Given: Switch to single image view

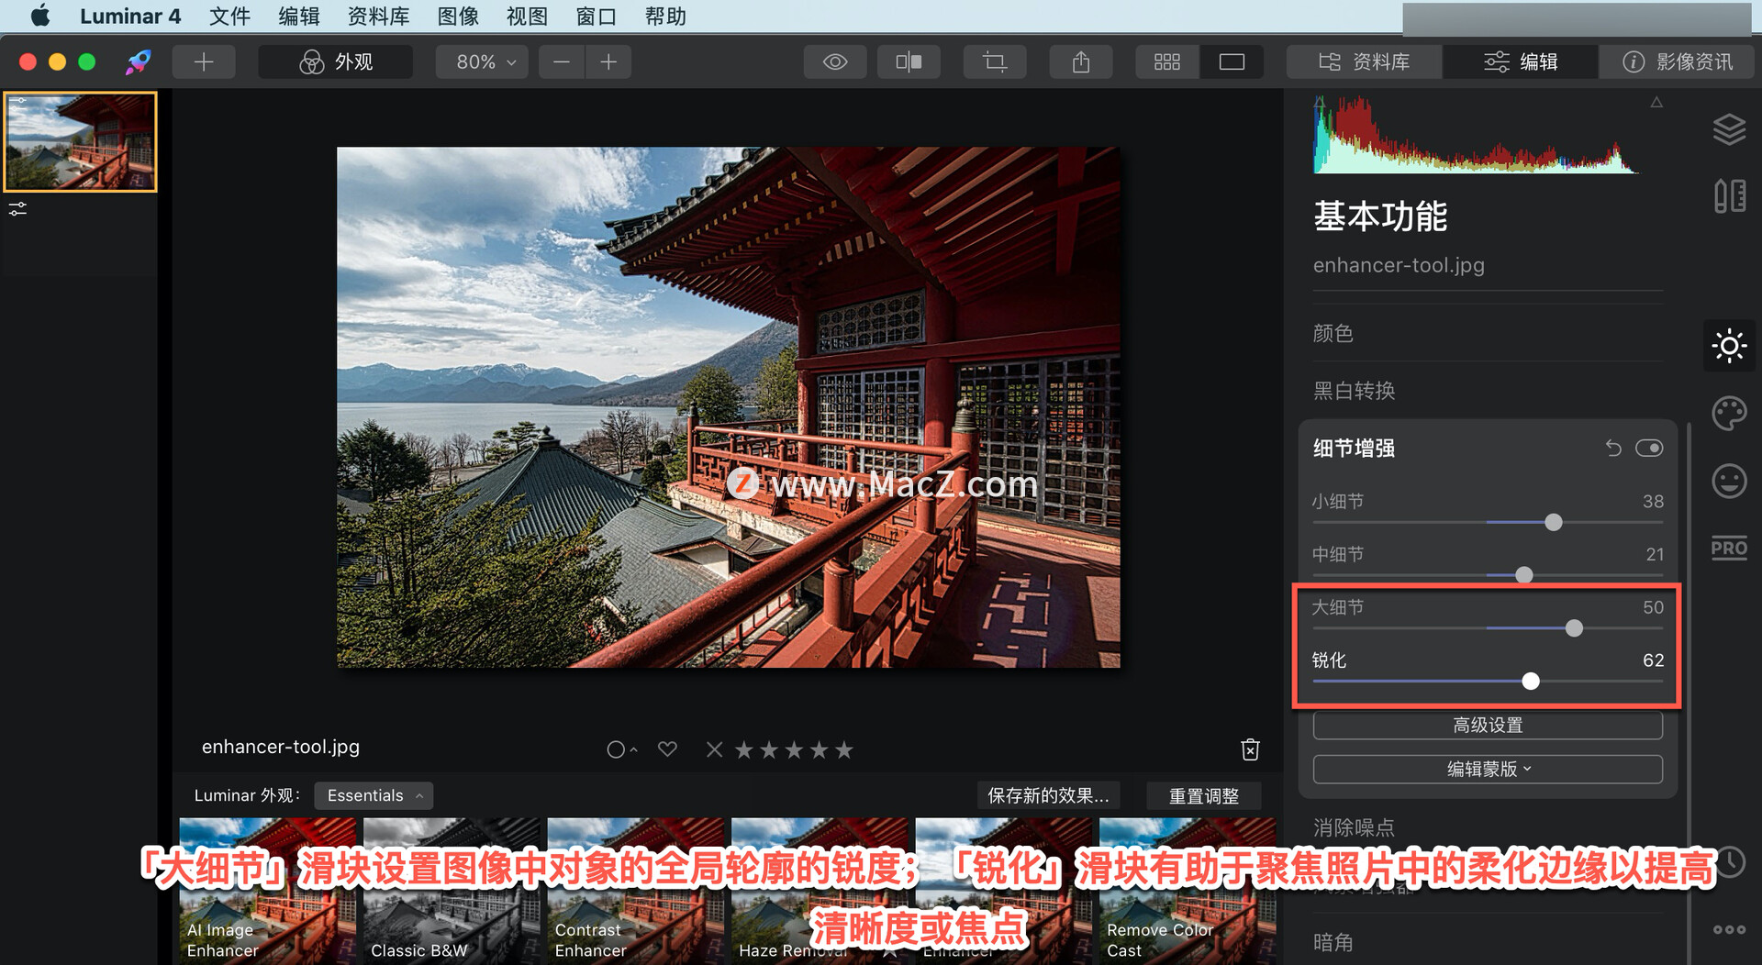Looking at the screenshot, I should [x=1232, y=61].
